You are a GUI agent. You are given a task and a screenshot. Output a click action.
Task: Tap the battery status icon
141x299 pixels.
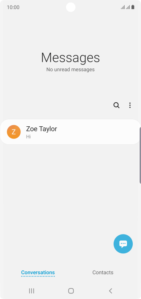[133, 7]
